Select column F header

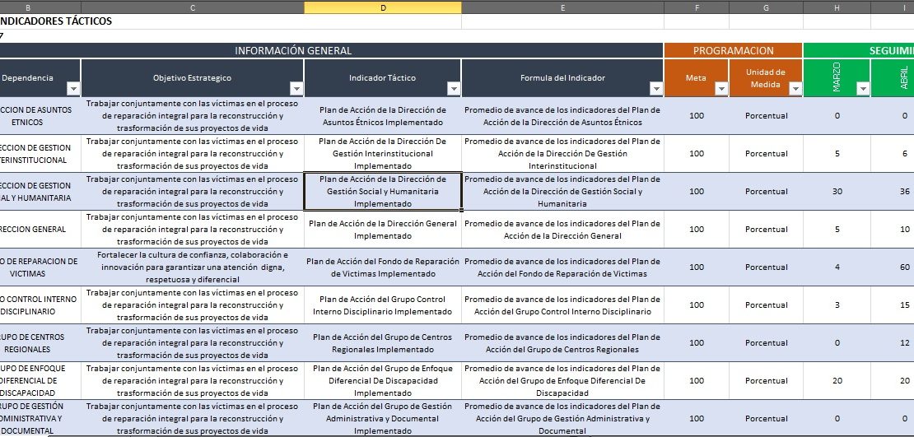pos(697,7)
